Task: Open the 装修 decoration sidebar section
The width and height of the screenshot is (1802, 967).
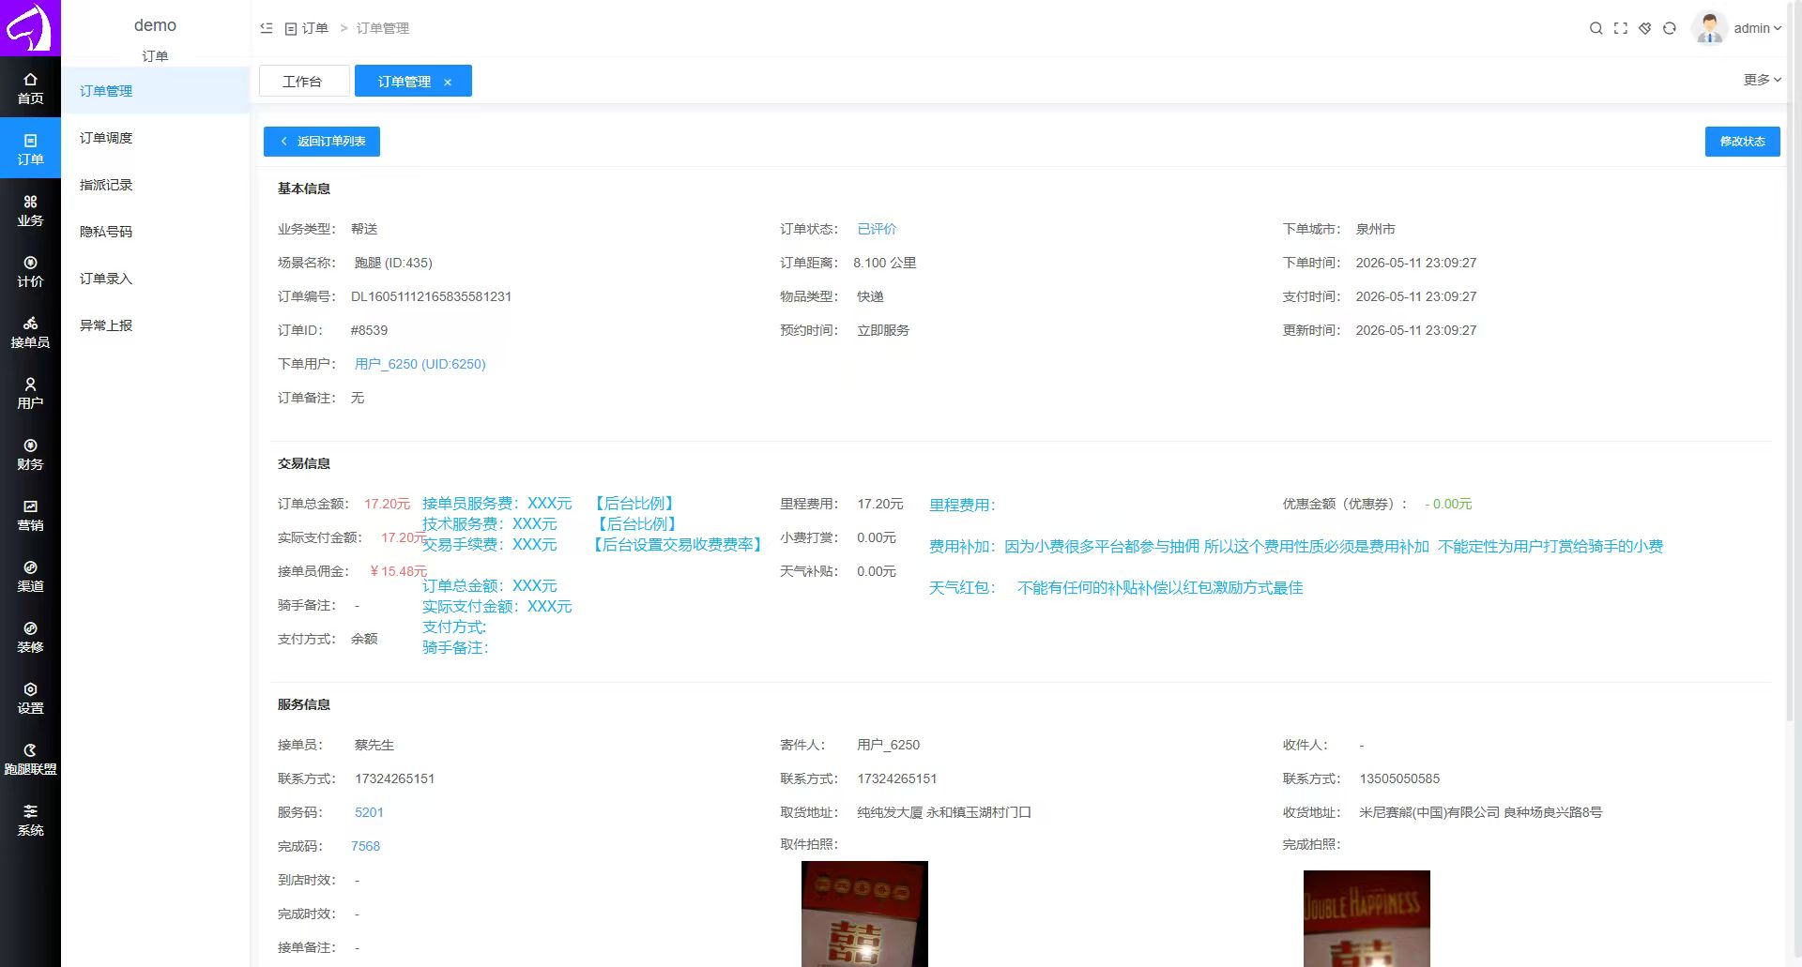Action: 30,637
